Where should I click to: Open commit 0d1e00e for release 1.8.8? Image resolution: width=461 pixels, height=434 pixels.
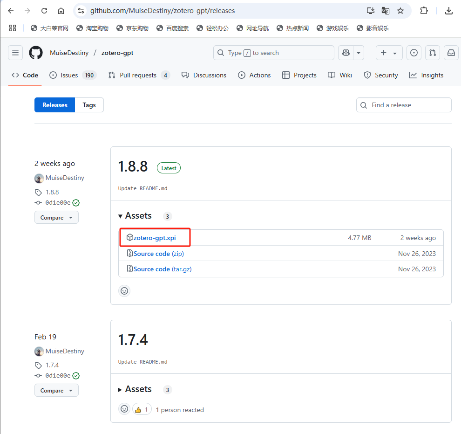(58, 203)
